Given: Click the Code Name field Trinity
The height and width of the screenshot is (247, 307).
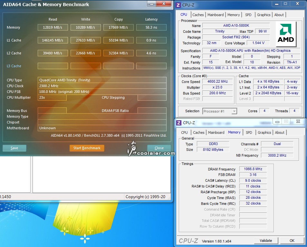Looking at the screenshot, I should pyautogui.click(x=220, y=31).
